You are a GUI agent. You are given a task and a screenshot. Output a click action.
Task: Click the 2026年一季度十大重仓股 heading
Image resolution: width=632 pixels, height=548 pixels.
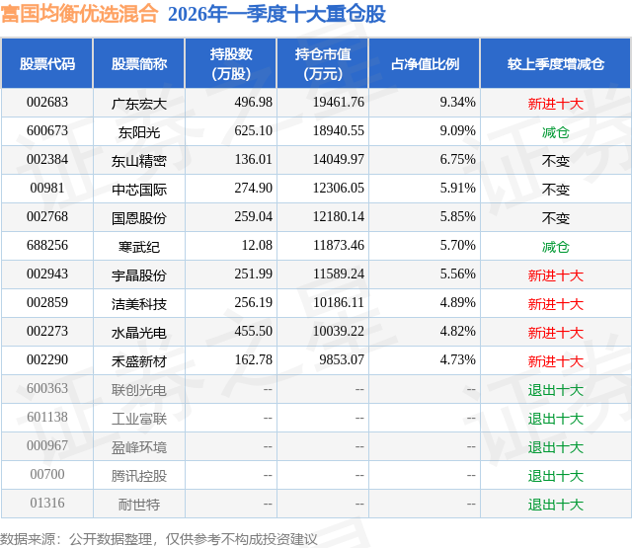[276, 14]
